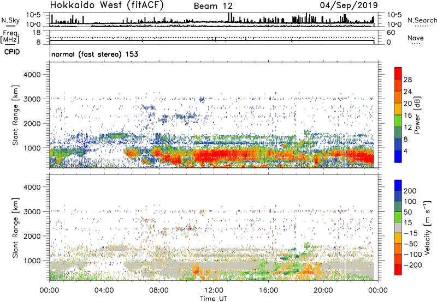Click the '3000' tick on the velocity panel
Viewport: 437px width, 302px height.
pyautogui.click(x=32, y=212)
